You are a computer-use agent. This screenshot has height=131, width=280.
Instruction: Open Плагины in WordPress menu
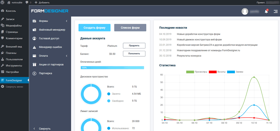[x=11, y=53]
